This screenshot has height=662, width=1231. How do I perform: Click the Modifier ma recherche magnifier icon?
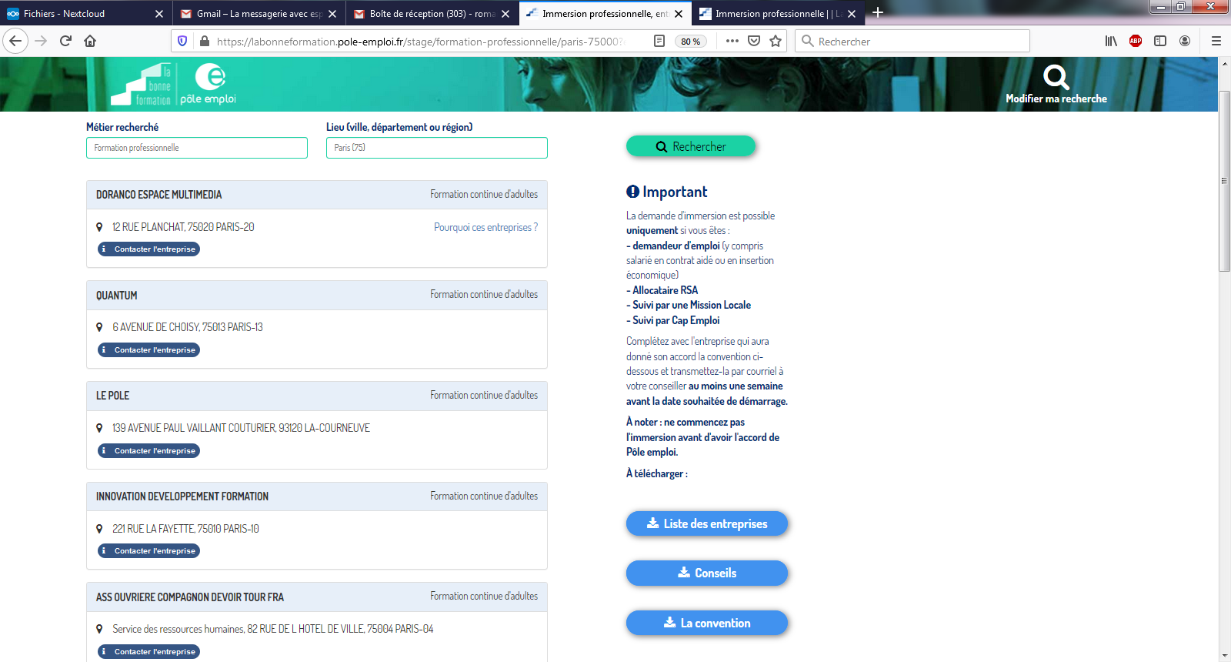point(1056,77)
